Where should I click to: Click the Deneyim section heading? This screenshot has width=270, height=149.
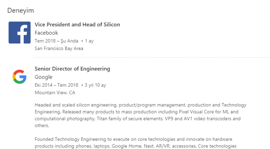[21, 10]
